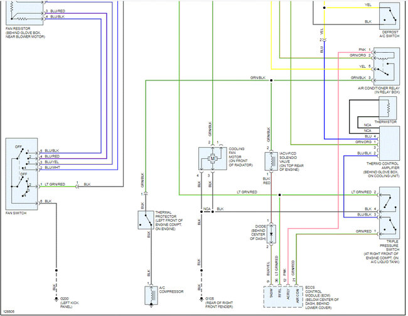Click the G105 ground symbol
This screenshot has height=316, width=408.
201,299
